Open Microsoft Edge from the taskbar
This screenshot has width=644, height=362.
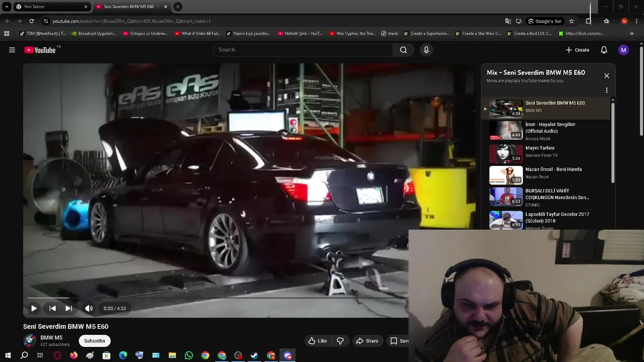pyautogui.click(x=123, y=355)
